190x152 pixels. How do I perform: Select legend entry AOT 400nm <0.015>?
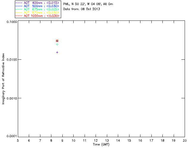coord(37,3)
